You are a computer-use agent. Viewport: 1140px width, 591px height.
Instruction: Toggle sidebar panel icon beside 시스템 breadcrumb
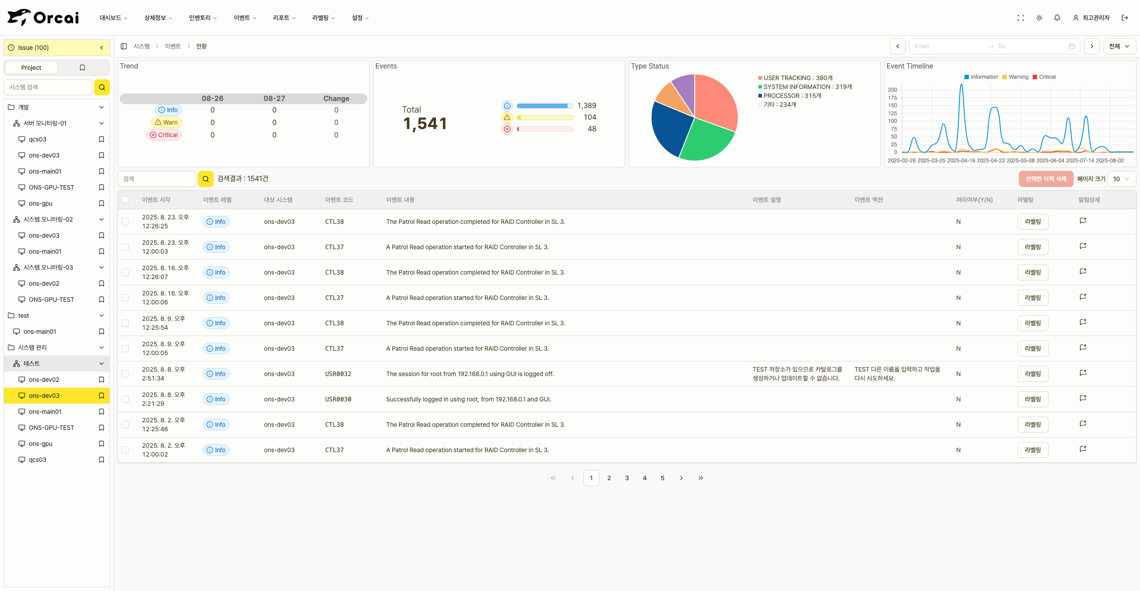pos(124,46)
